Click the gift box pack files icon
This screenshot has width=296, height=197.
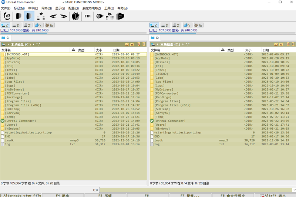[x=75, y=16]
